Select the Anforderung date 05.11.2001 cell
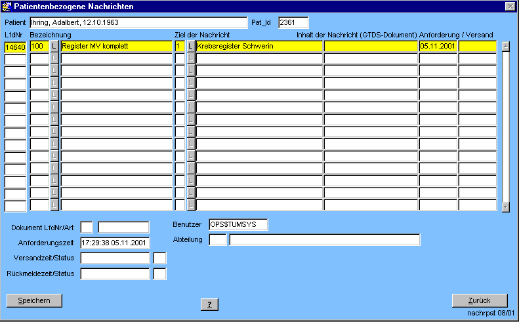Viewport: 519px width, 322px height. (438, 47)
